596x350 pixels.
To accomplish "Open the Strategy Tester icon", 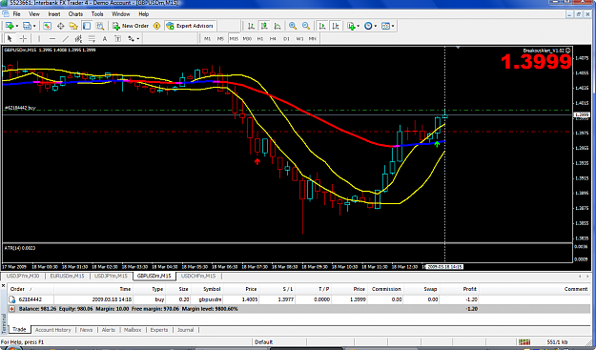I will coord(99,26).
